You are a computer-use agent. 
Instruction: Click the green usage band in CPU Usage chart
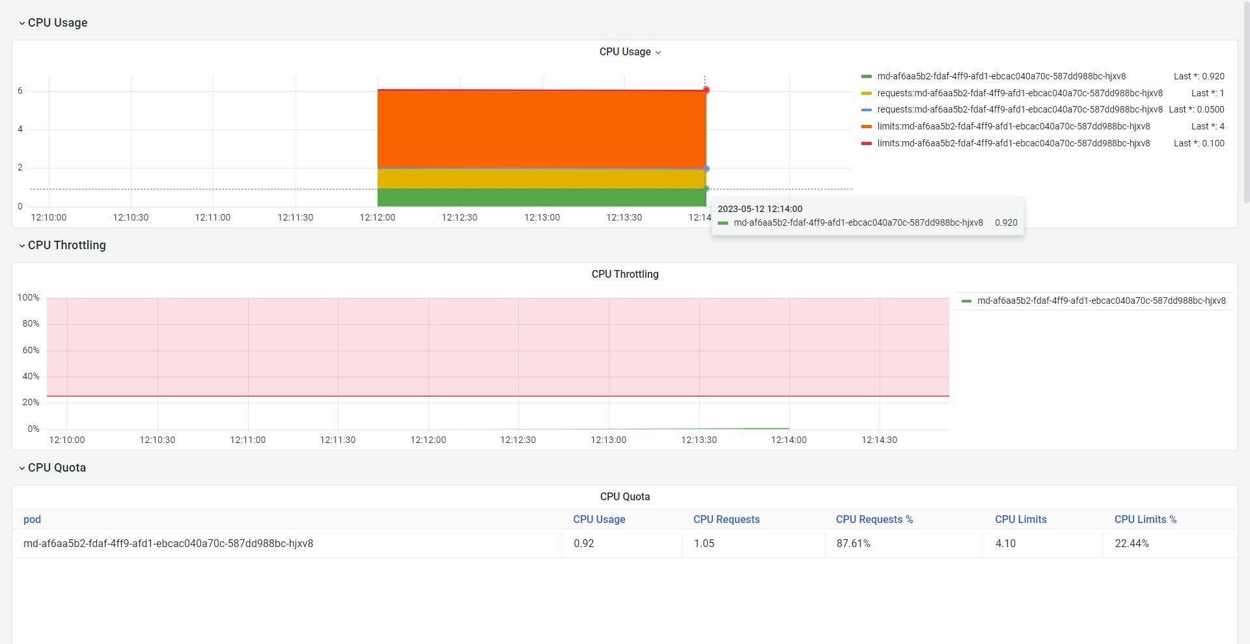coord(542,198)
